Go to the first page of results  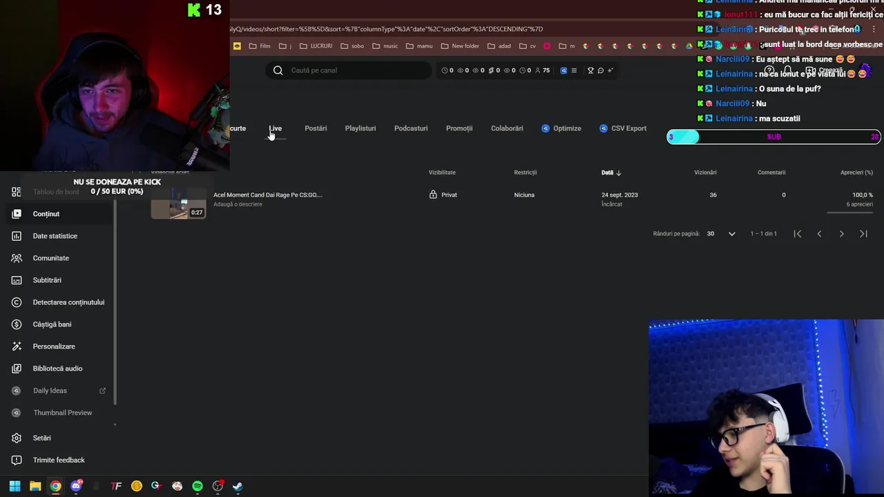coord(798,234)
